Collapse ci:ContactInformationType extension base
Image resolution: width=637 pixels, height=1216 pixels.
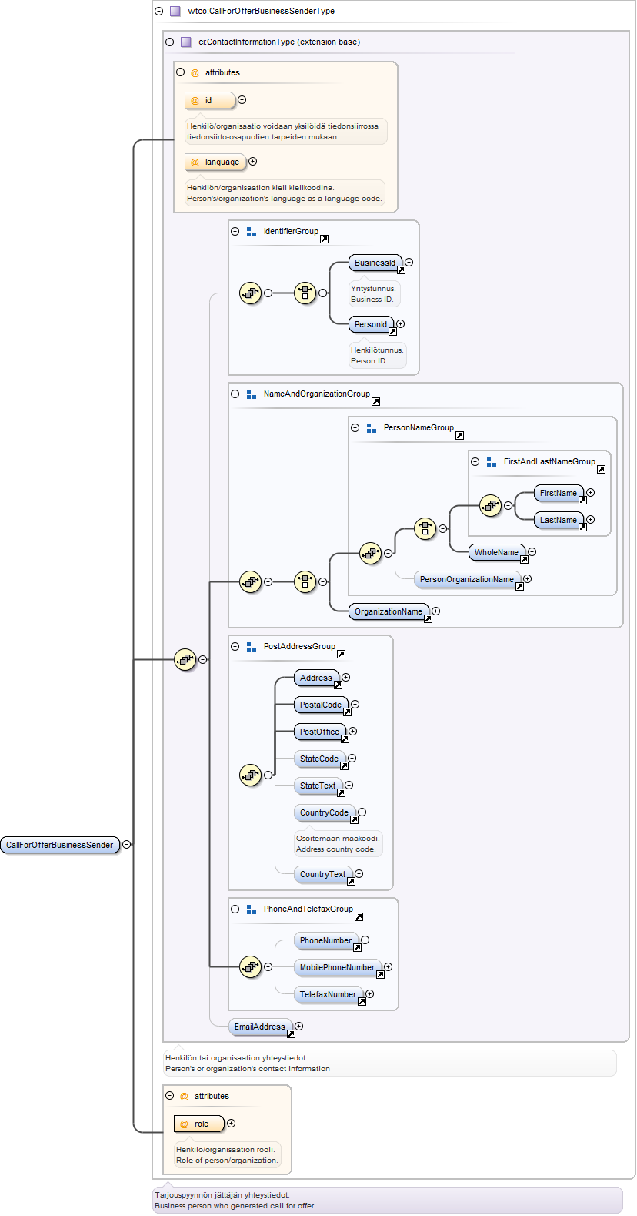pos(170,42)
